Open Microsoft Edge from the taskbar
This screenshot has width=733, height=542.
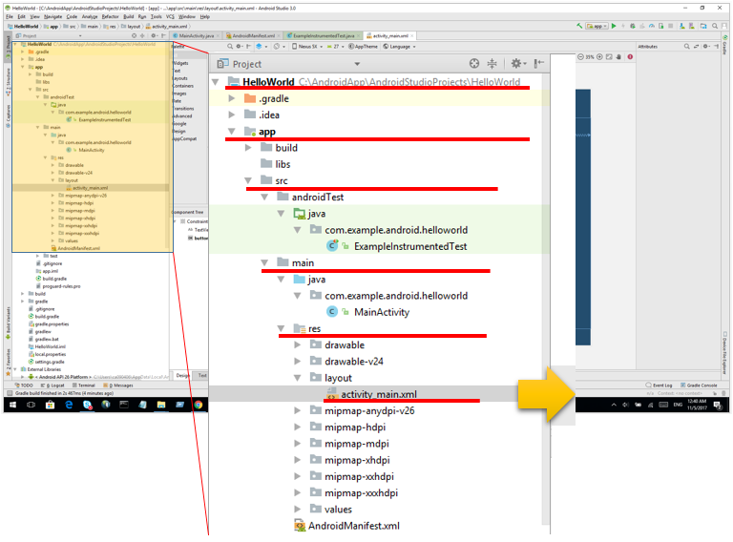69,406
